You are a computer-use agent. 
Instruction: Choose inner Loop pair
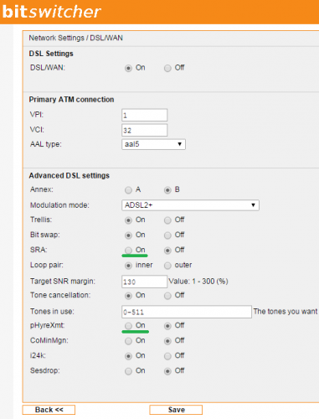point(128,266)
